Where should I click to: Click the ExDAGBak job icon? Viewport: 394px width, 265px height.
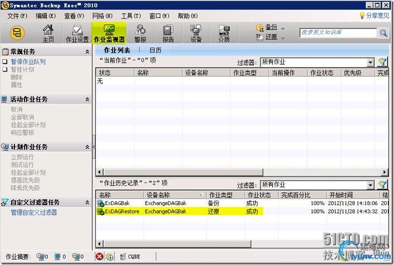coord(101,203)
